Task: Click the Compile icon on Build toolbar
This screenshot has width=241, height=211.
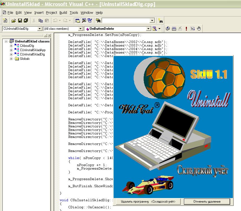Action: click(x=168, y=29)
